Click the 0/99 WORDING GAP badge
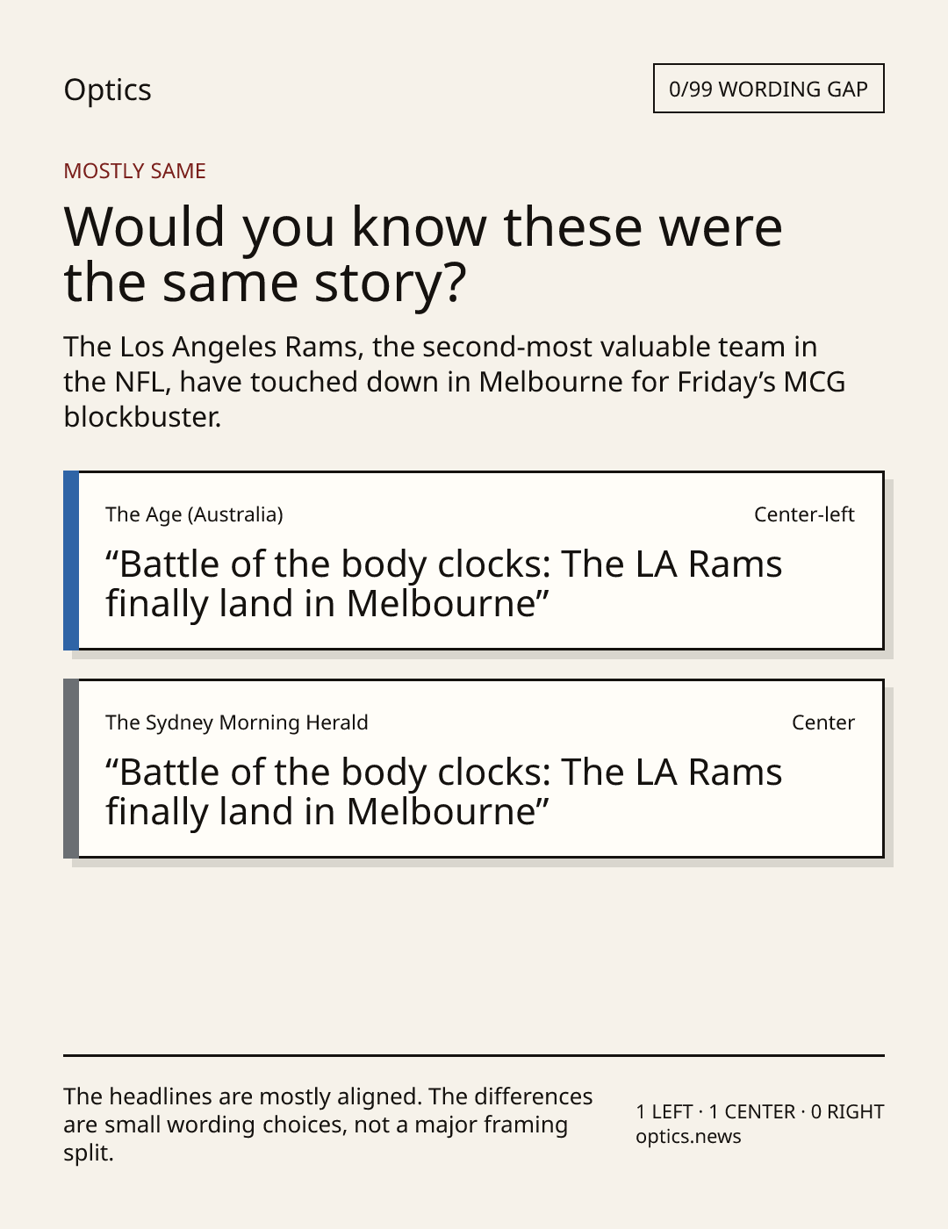Image resolution: width=948 pixels, height=1229 pixels. 768,89
